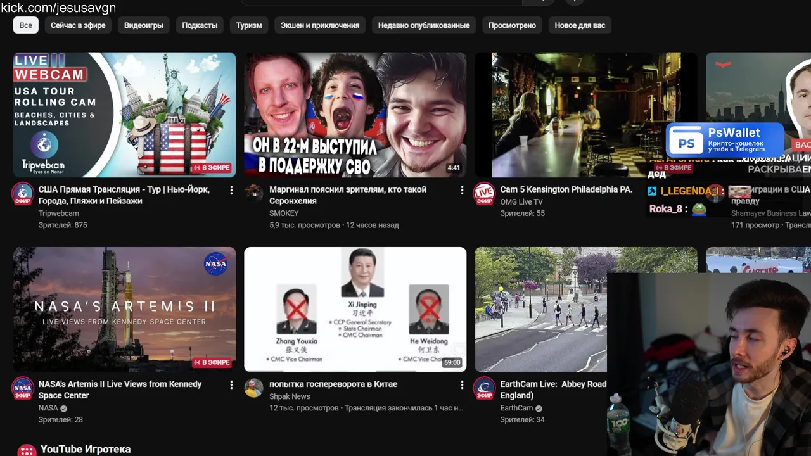The image size is (811, 456).
Task: Open options menu for попытка госпереворота video
Action: 462,384
